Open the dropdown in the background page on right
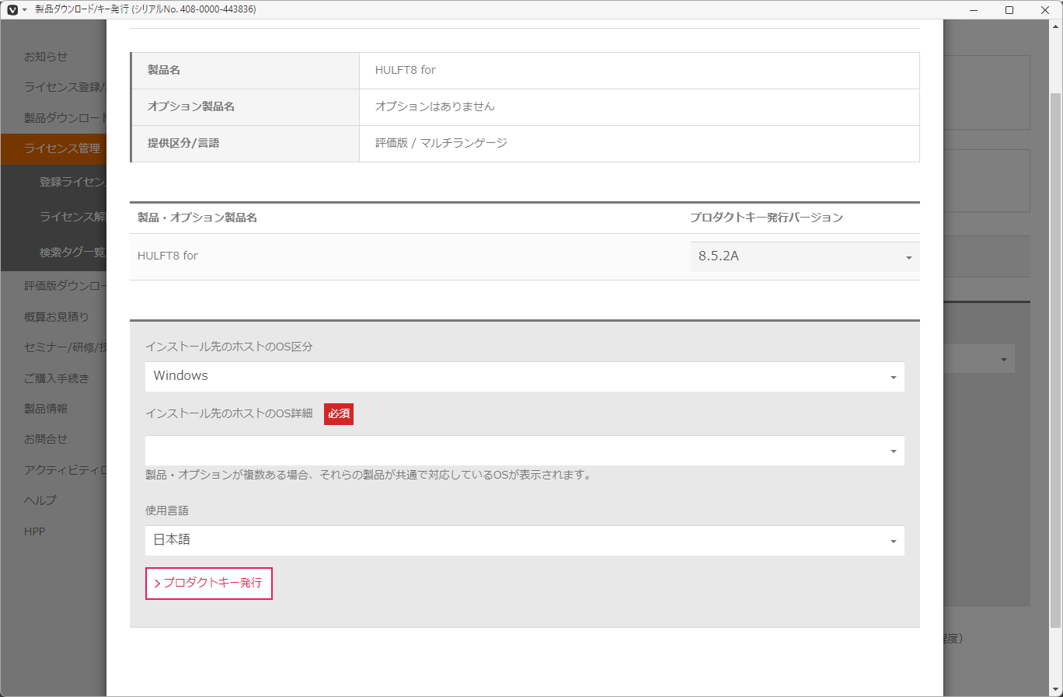The image size is (1063, 697). point(981,359)
